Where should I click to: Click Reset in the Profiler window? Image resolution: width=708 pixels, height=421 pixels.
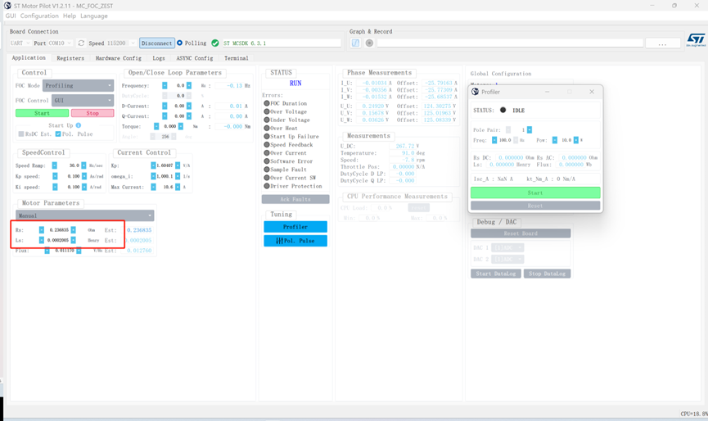pos(535,206)
